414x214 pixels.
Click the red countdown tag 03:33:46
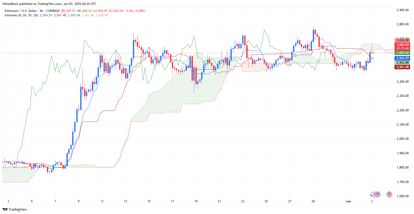tap(402, 48)
